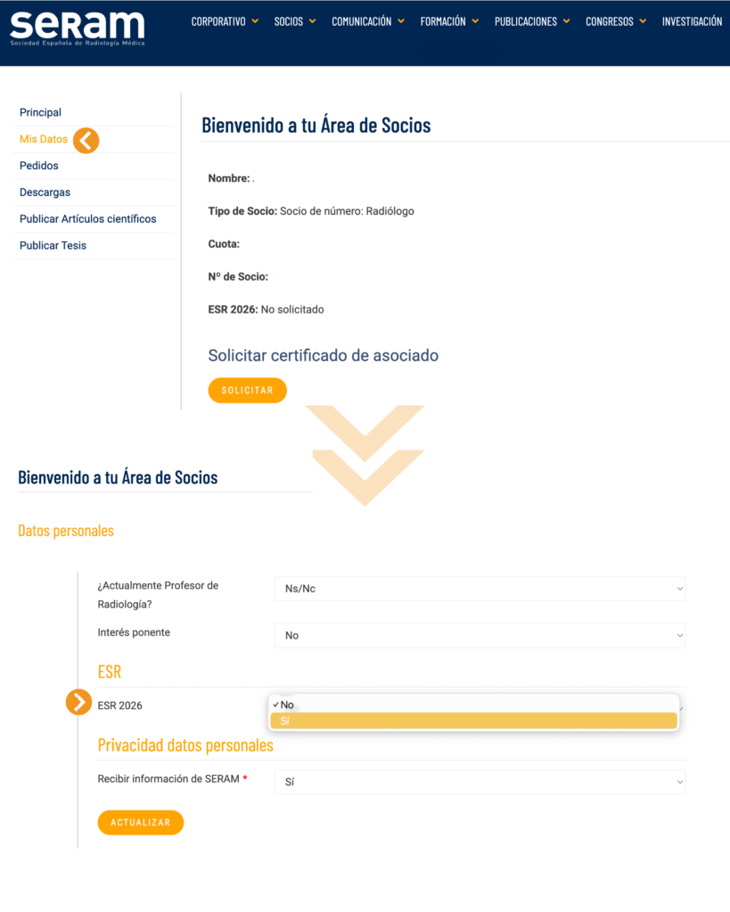This screenshot has height=912, width=730.
Task: Go to Descargas in sidebar
Action: point(45,192)
